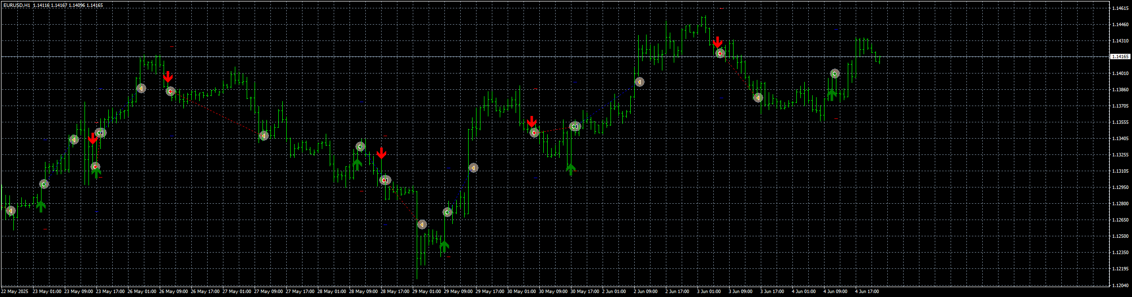Select the 2 Jun 01:00 time label

click(614, 292)
